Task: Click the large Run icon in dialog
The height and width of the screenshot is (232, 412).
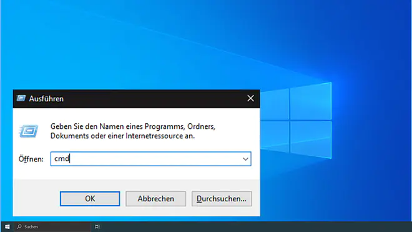Action: click(29, 131)
